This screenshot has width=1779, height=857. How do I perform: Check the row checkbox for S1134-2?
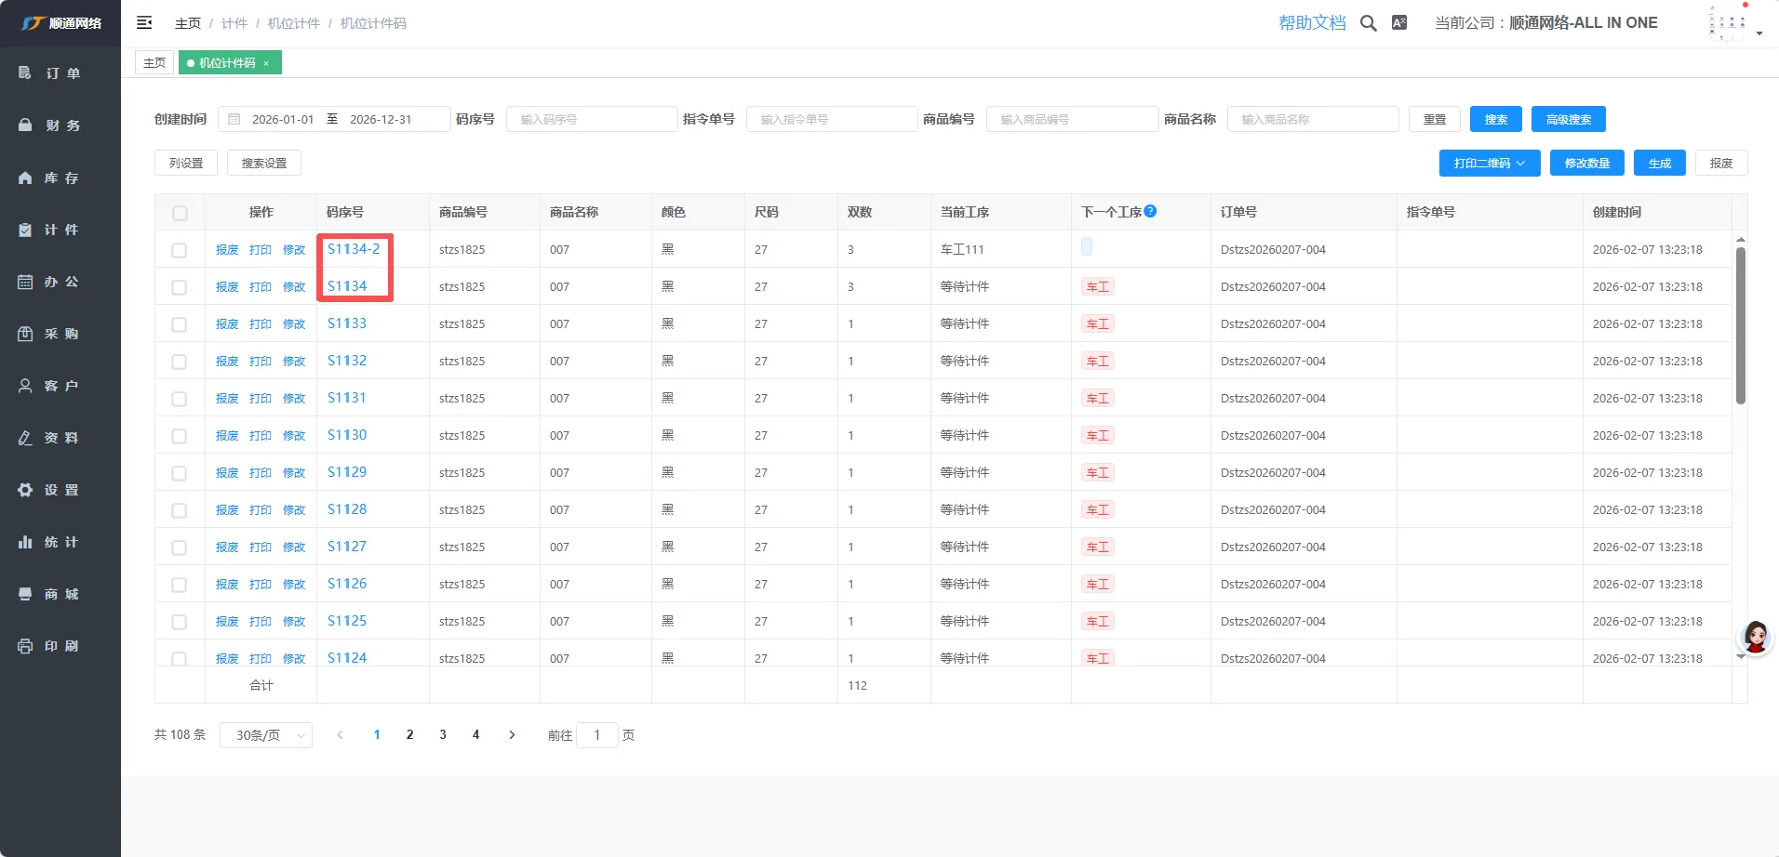tap(180, 250)
